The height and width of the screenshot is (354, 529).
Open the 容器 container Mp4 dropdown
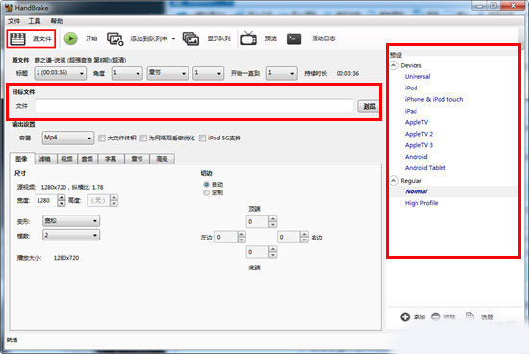click(x=68, y=138)
